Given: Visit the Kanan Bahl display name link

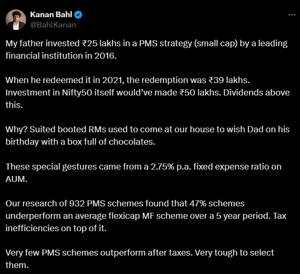Looking at the screenshot, I should (x=51, y=15).
